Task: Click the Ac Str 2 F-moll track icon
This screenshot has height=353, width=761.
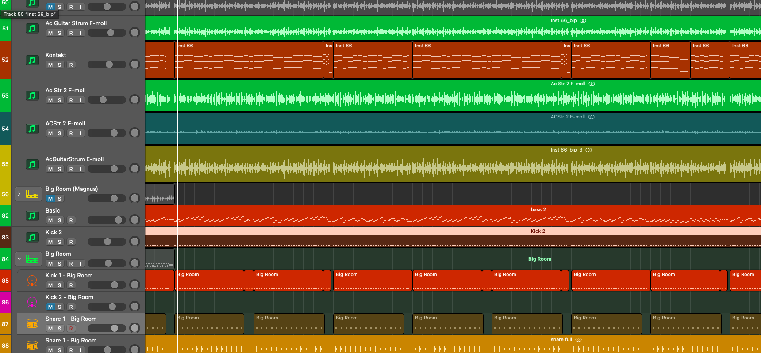Action: pos(32,95)
